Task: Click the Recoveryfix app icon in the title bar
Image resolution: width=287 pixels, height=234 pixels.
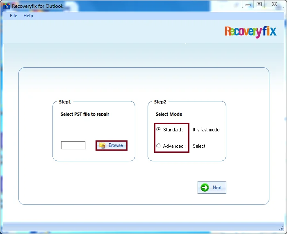Action: pos(7,6)
